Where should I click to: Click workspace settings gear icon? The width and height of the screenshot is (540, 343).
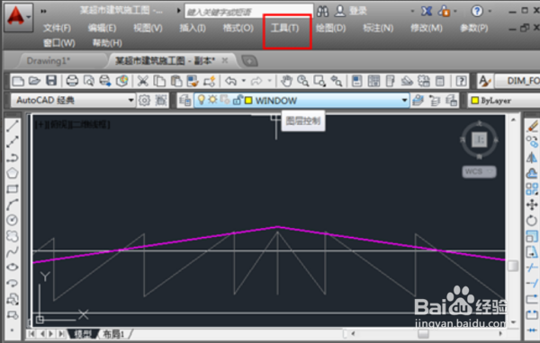[x=144, y=101]
